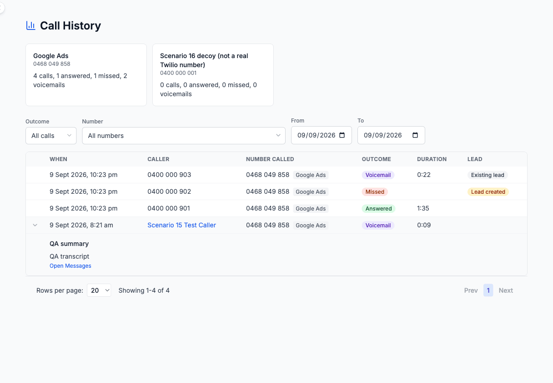This screenshot has height=383, width=553.
Task: Select the Google Ads number card
Action: point(86,75)
